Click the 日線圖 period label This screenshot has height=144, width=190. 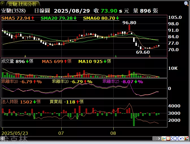(x=42, y=11)
